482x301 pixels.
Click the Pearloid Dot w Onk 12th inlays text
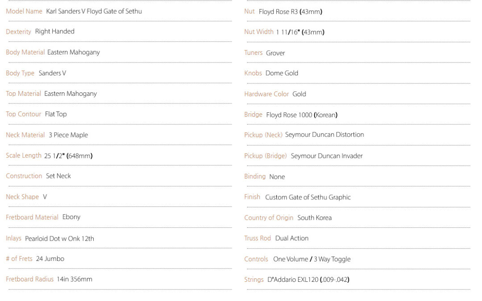pos(60,238)
